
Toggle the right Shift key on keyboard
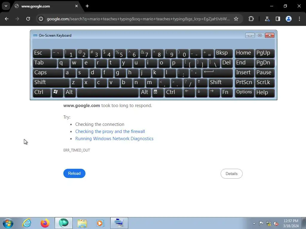[x=221, y=83]
